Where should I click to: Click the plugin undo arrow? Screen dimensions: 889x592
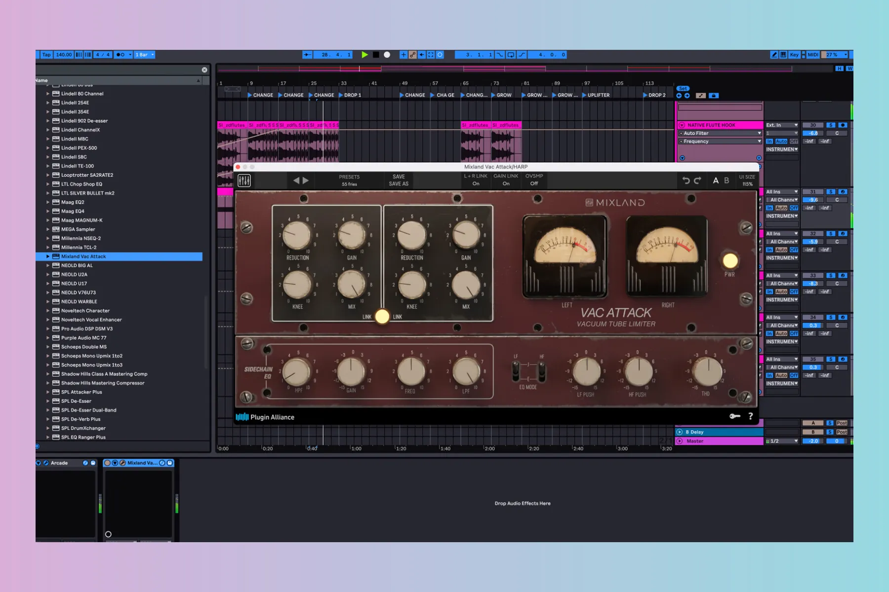pos(686,181)
